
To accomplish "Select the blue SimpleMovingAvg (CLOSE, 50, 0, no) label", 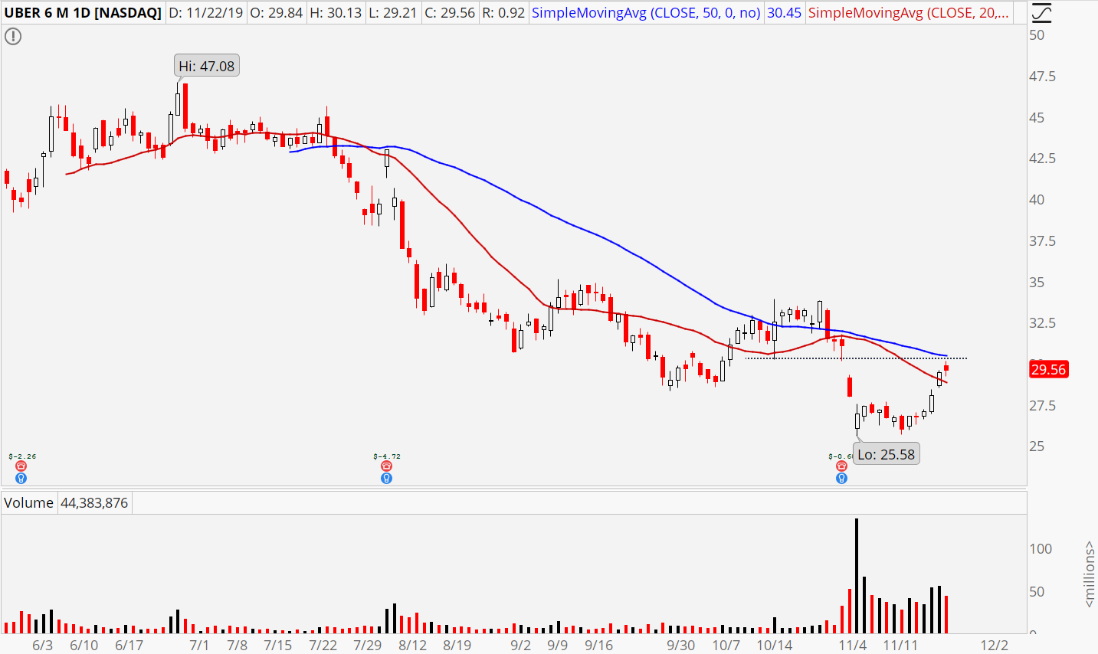I will tap(646, 13).
